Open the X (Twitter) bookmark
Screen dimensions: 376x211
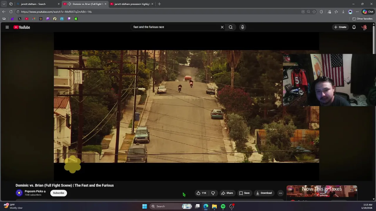coord(19,19)
